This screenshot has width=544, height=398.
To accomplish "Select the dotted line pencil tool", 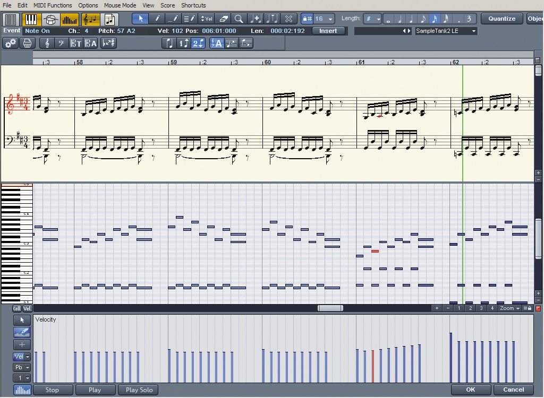I will [173, 19].
